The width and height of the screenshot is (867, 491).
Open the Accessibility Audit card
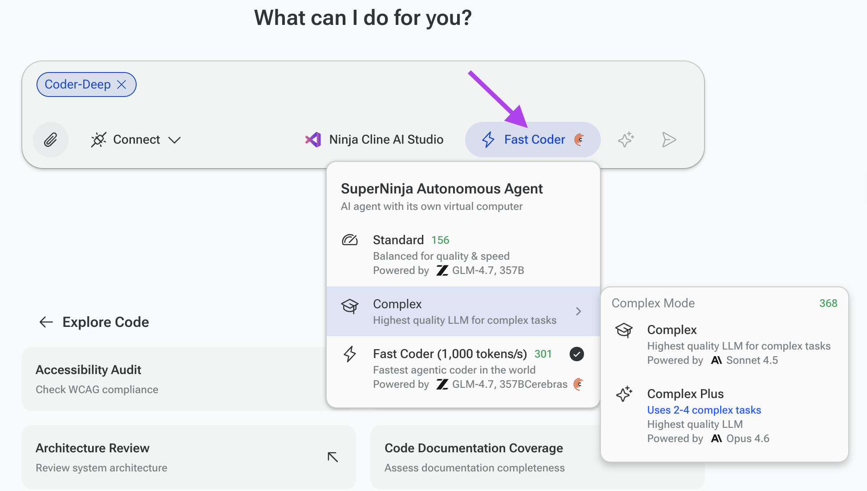174,379
